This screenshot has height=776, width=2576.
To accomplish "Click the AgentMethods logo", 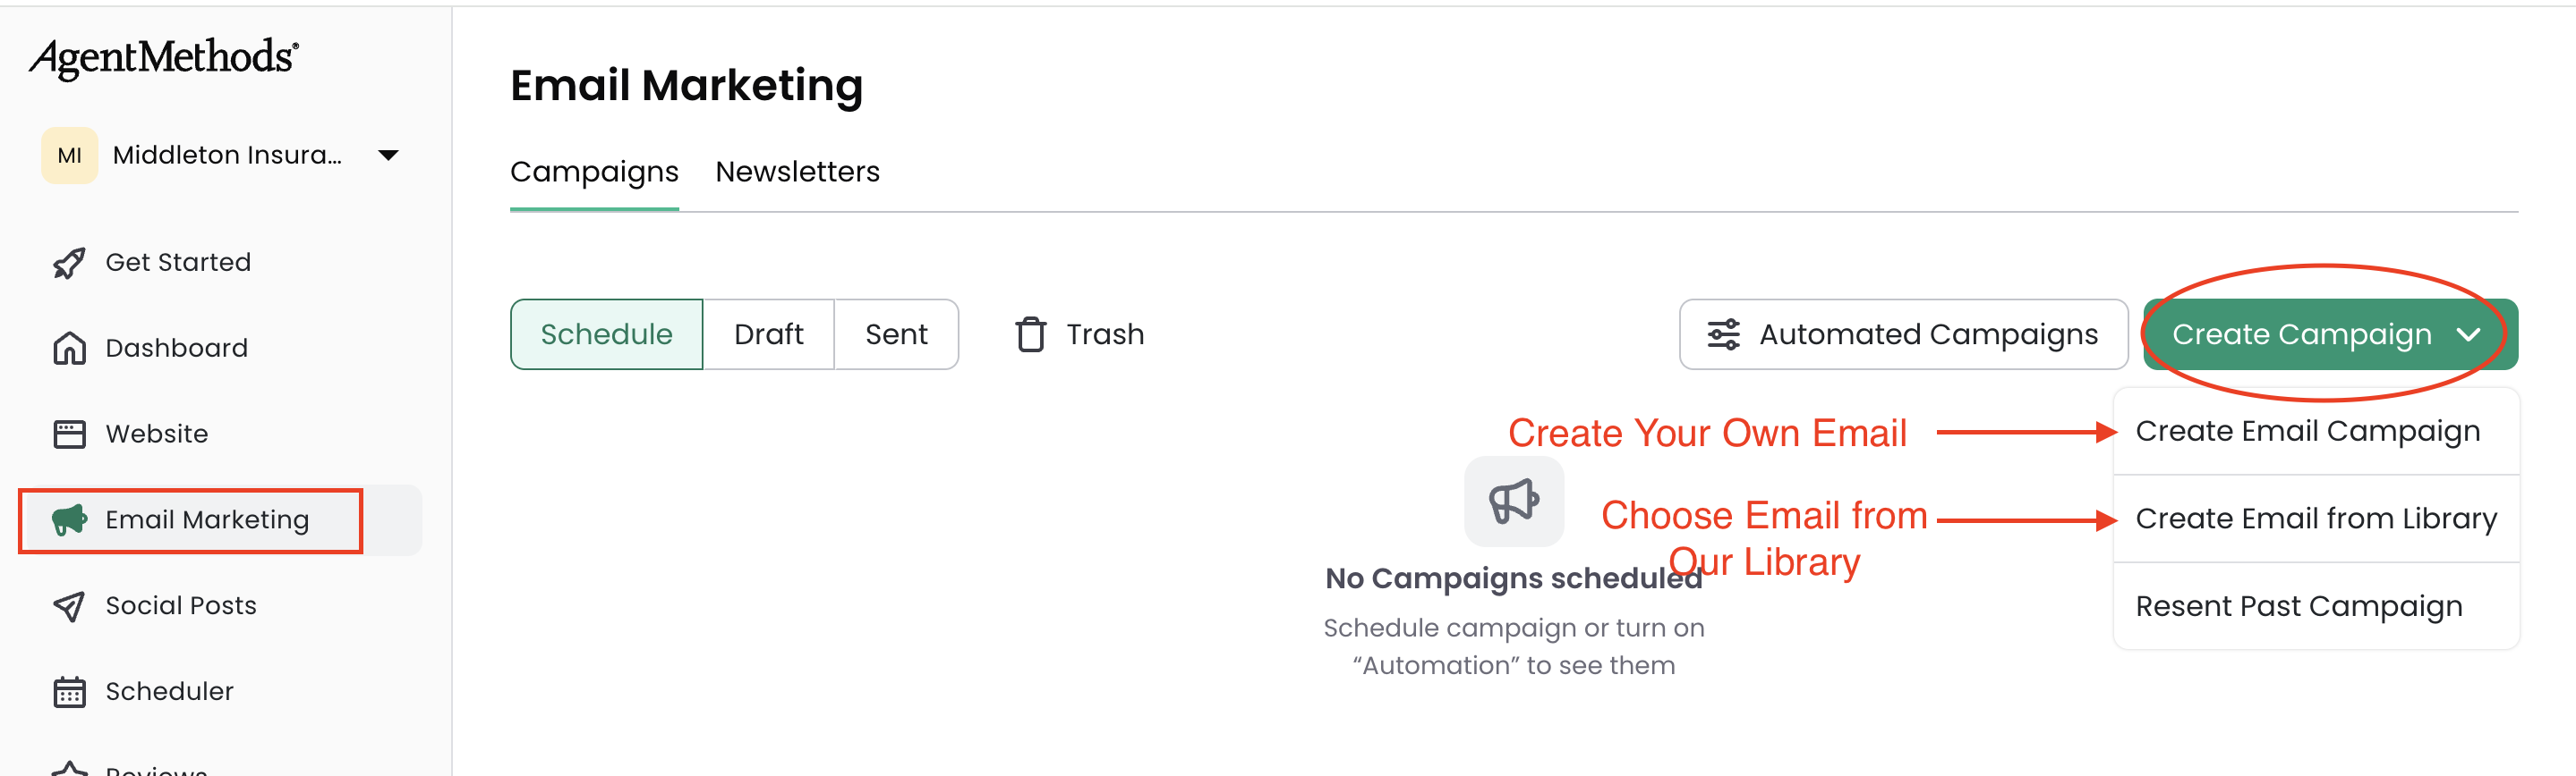I will click(x=164, y=58).
